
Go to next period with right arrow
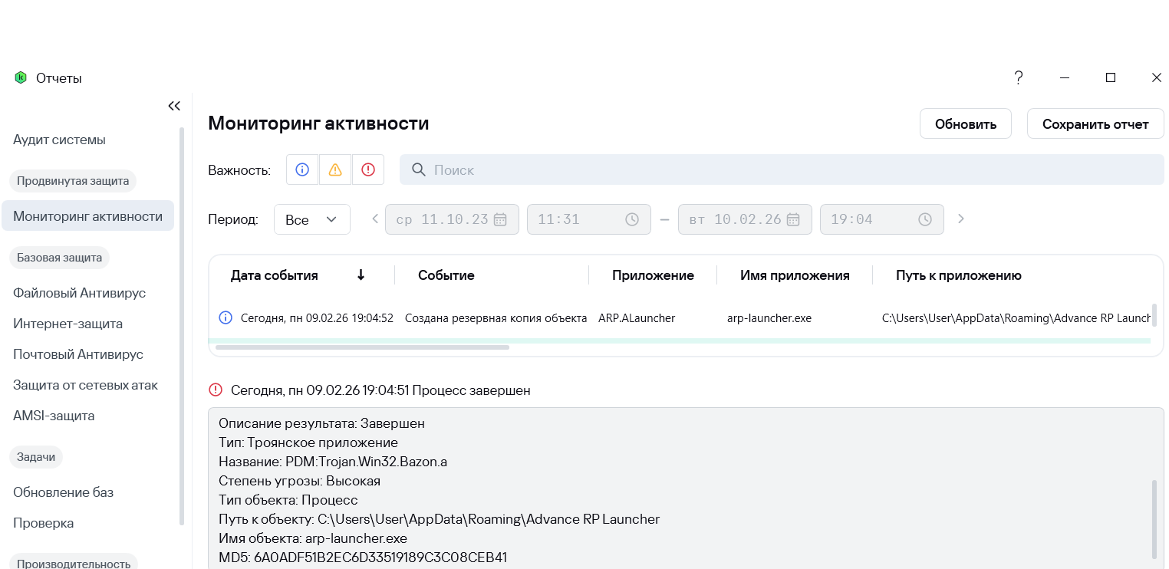coord(961,219)
